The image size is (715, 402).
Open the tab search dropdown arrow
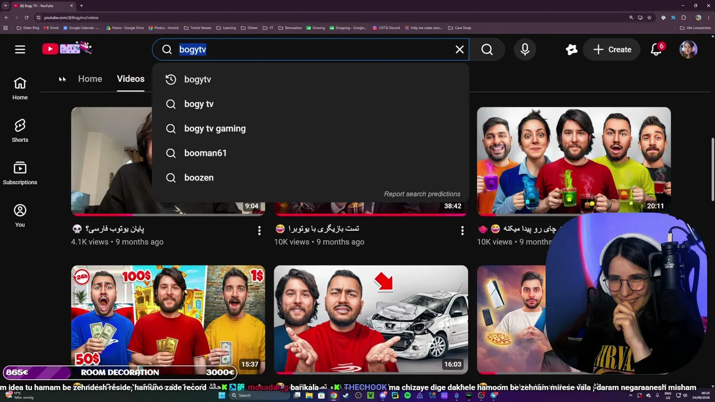point(6,6)
